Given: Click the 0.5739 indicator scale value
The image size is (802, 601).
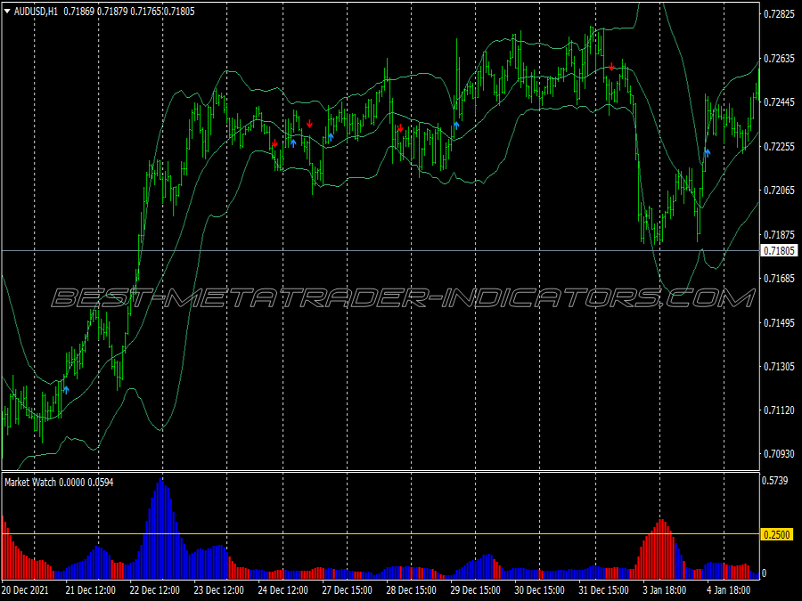Looking at the screenshot, I should click(774, 481).
